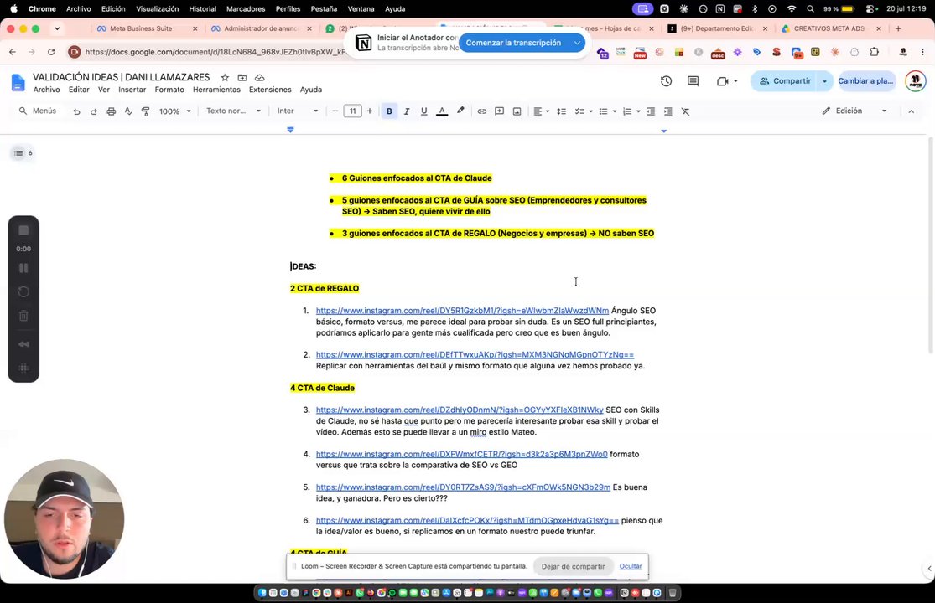The width and height of the screenshot is (935, 603).
Task: Pause the Loom recording
Action: point(23,269)
